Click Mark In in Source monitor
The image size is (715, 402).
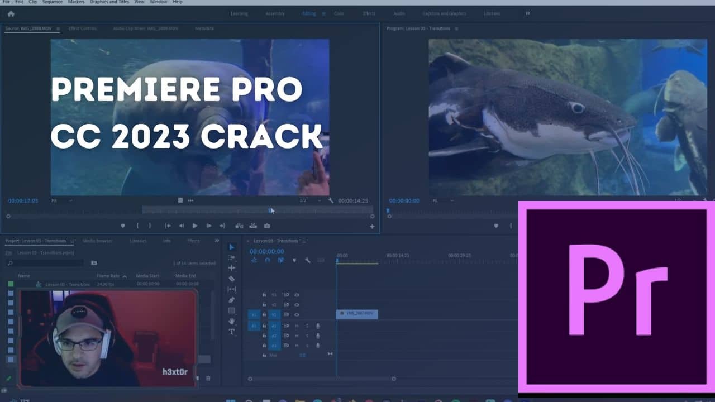tap(137, 226)
